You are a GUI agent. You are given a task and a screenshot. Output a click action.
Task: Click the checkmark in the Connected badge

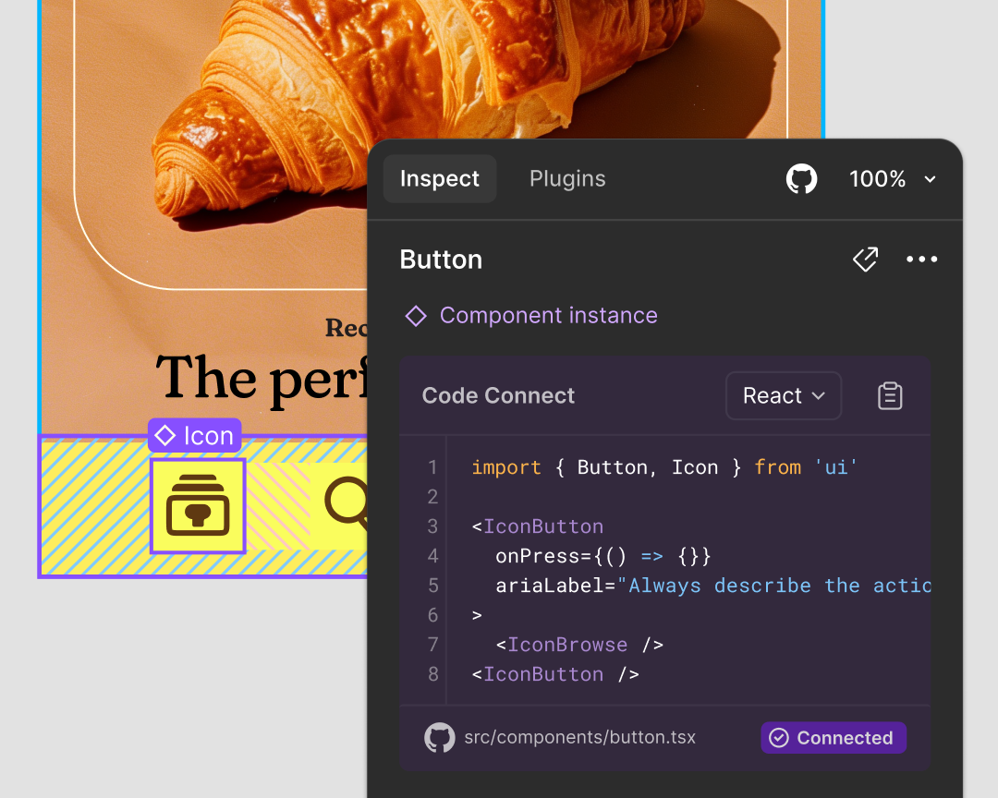coord(779,737)
